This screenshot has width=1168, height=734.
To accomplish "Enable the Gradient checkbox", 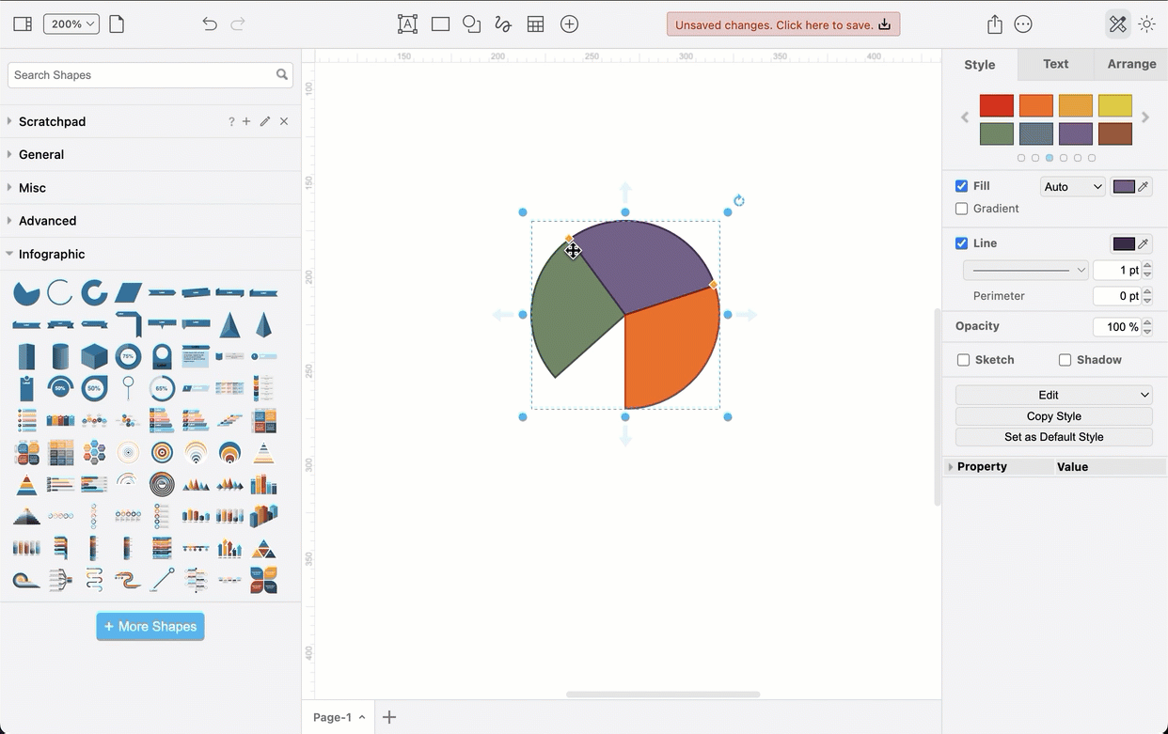I will pyautogui.click(x=961, y=209).
